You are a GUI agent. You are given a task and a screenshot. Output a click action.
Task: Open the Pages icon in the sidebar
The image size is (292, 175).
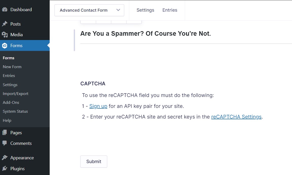(x=5, y=132)
